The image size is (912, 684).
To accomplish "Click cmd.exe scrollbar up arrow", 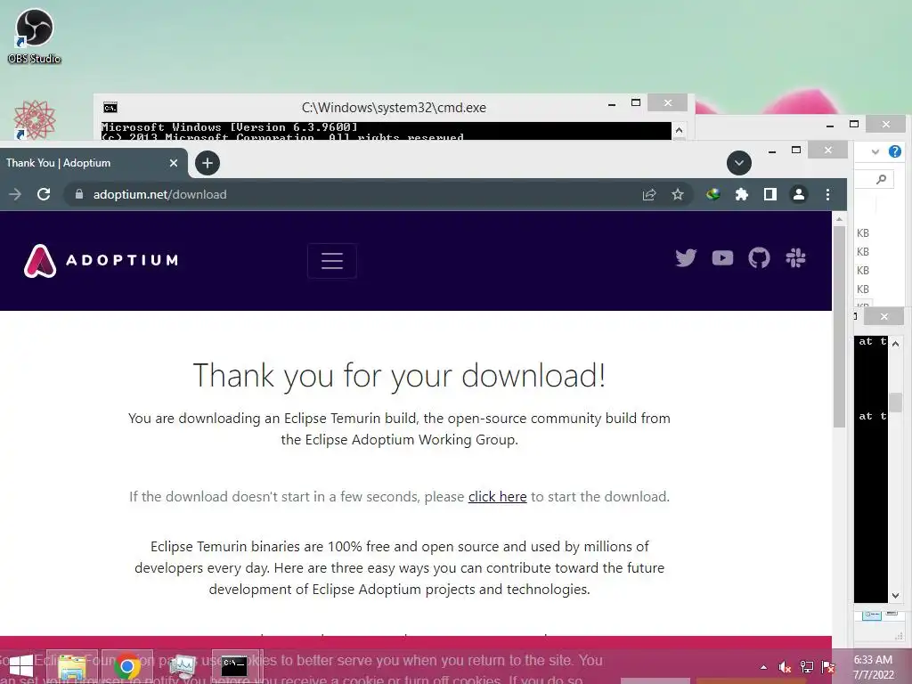I will point(679,130).
